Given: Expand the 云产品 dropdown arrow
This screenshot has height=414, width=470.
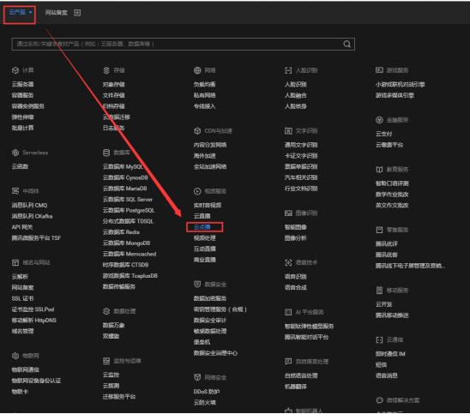Looking at the screenshot, I should tap(30, 12).
